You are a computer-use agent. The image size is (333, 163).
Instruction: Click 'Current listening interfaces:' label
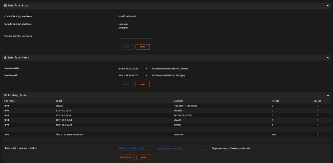pos(18,16)
